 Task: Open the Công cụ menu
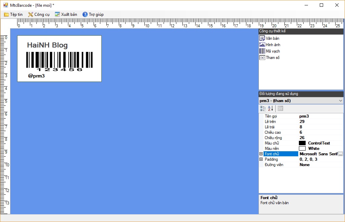(39, 14)
